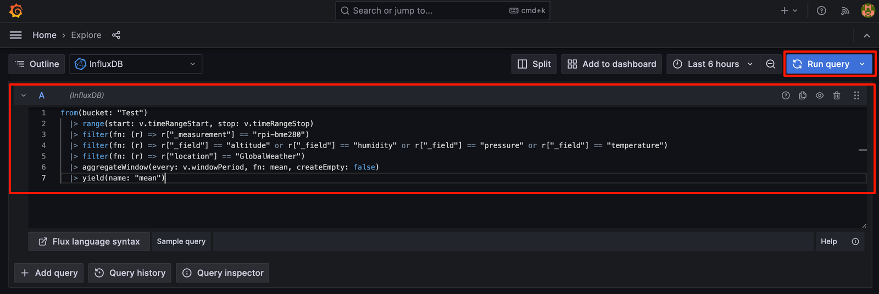Open the hamburger navigation menu
This screenshot has height=294, width=879.
tap(16, 35)
